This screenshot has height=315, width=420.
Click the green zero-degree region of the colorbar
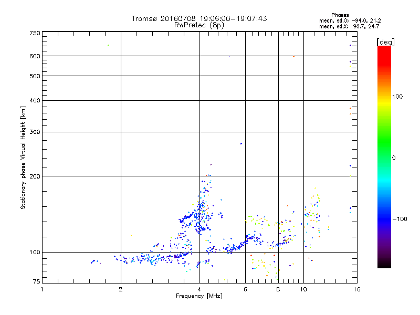point(384,157)
